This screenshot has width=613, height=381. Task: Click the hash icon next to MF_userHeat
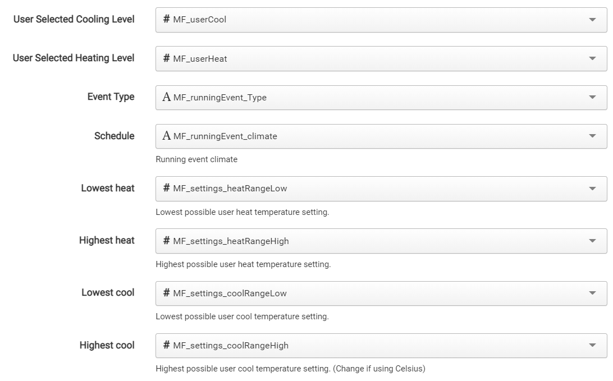pyautogui.click(x=166, y=58)
